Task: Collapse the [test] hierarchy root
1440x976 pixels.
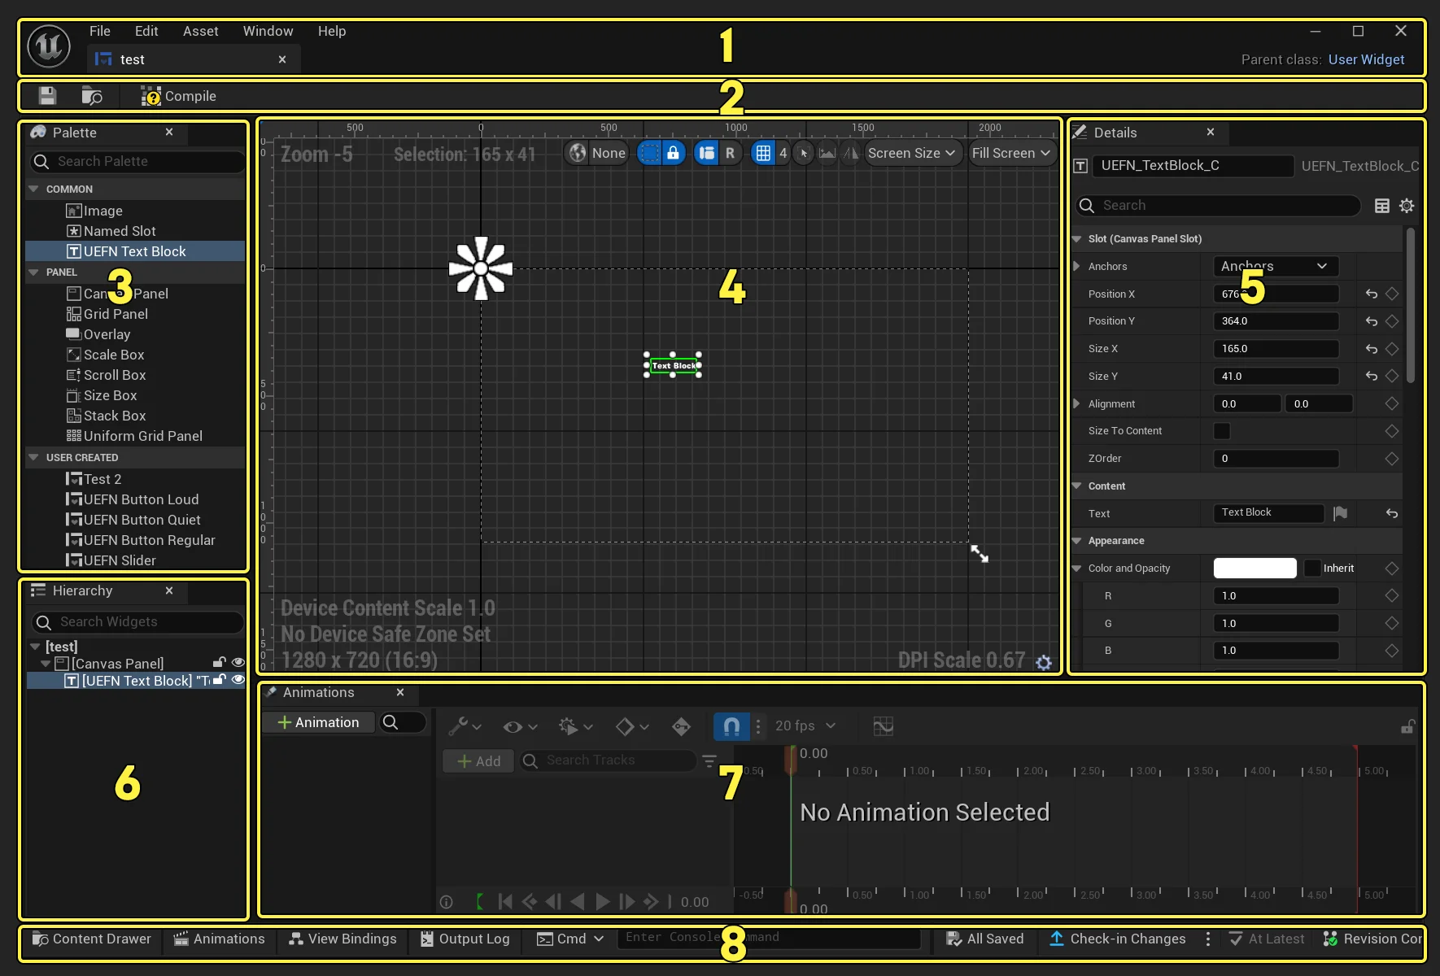Action: tap(35, 647)
